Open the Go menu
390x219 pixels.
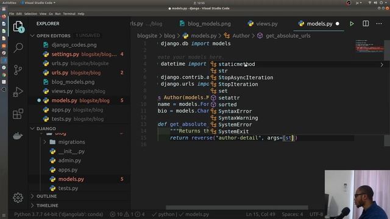(x=51, y=13)
